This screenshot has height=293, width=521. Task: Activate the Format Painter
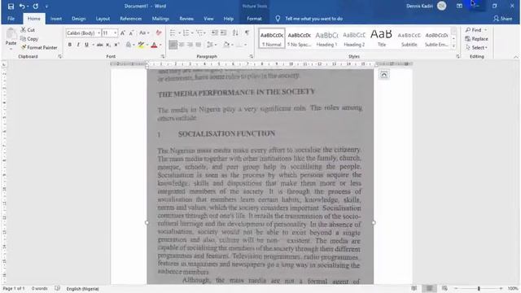[39, 47]
